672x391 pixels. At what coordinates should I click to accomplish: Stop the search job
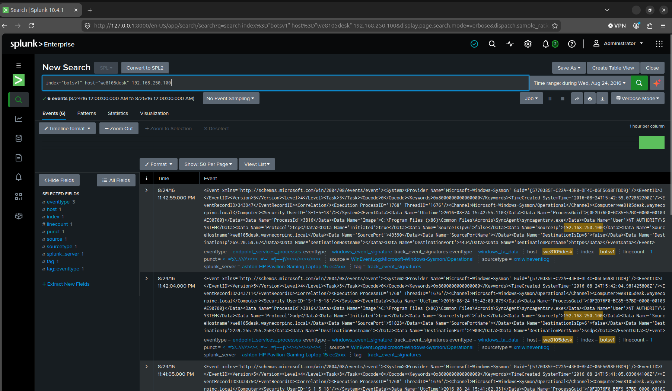[563, 99]
